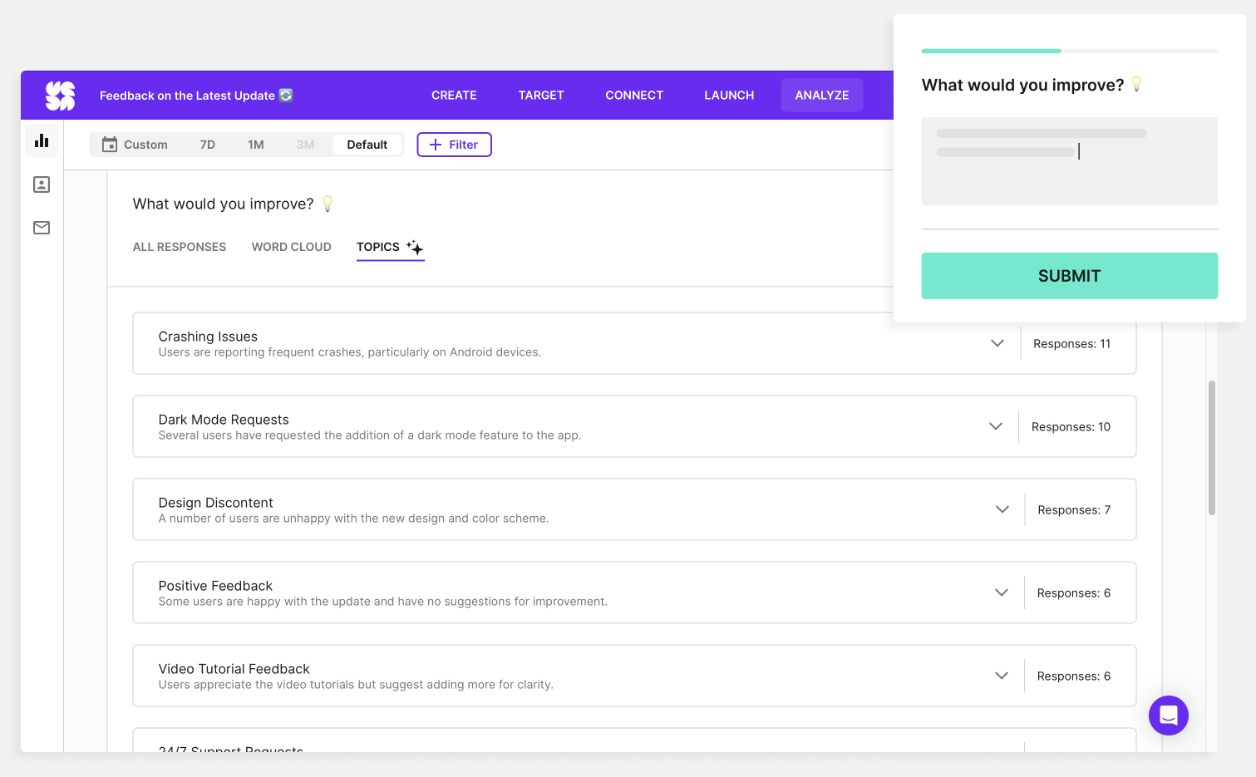Open the ALL RESPONSES tab
The image size is (1256, 777).
[180, 247]
